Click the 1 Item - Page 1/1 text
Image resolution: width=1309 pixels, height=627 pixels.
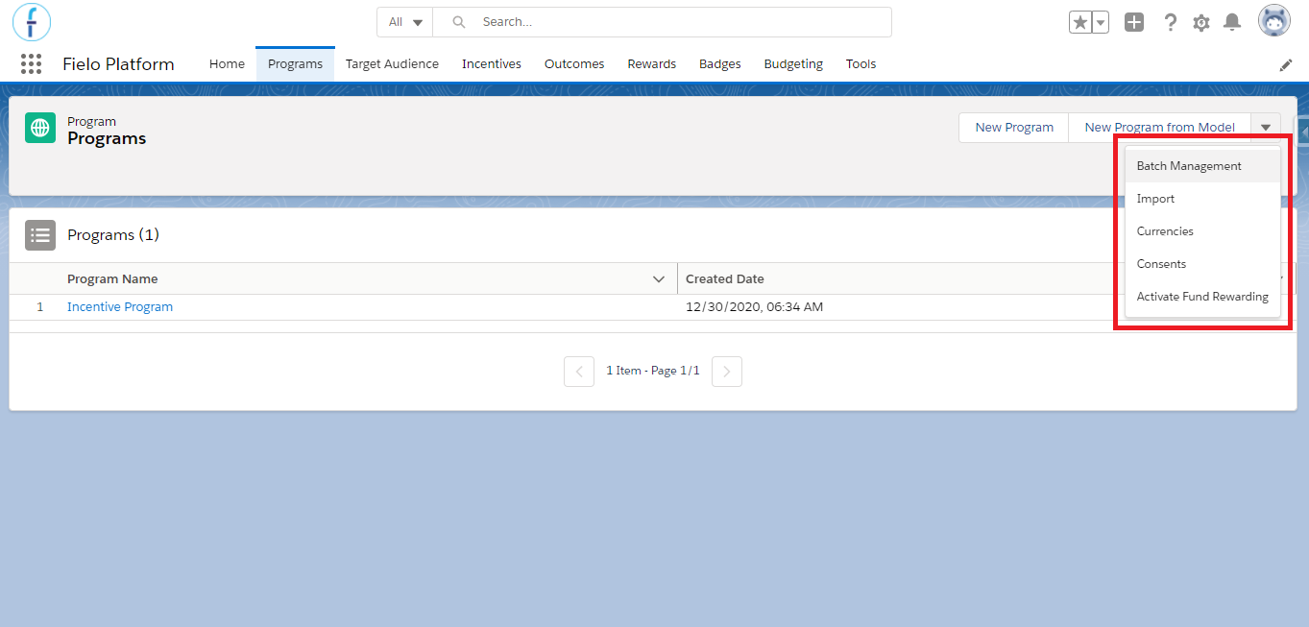coord(653,371)
